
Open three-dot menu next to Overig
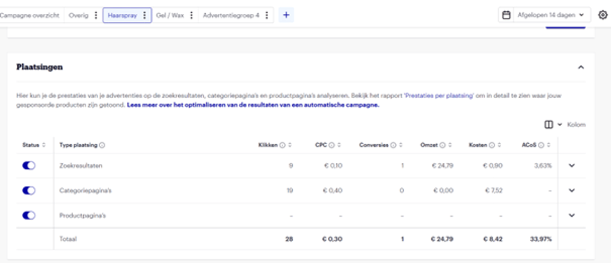(x=95, y=15)
